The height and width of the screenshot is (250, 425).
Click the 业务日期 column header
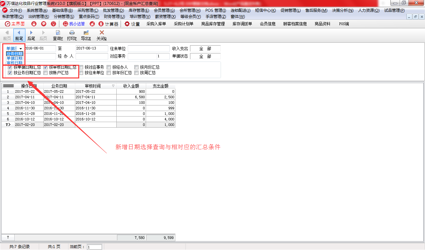(59, 86)
